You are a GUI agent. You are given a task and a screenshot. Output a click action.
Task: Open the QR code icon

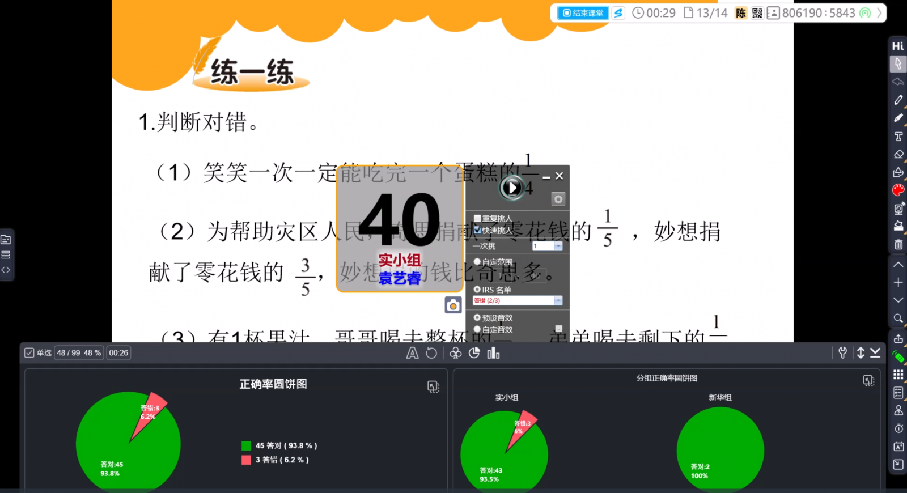(757, 13)
